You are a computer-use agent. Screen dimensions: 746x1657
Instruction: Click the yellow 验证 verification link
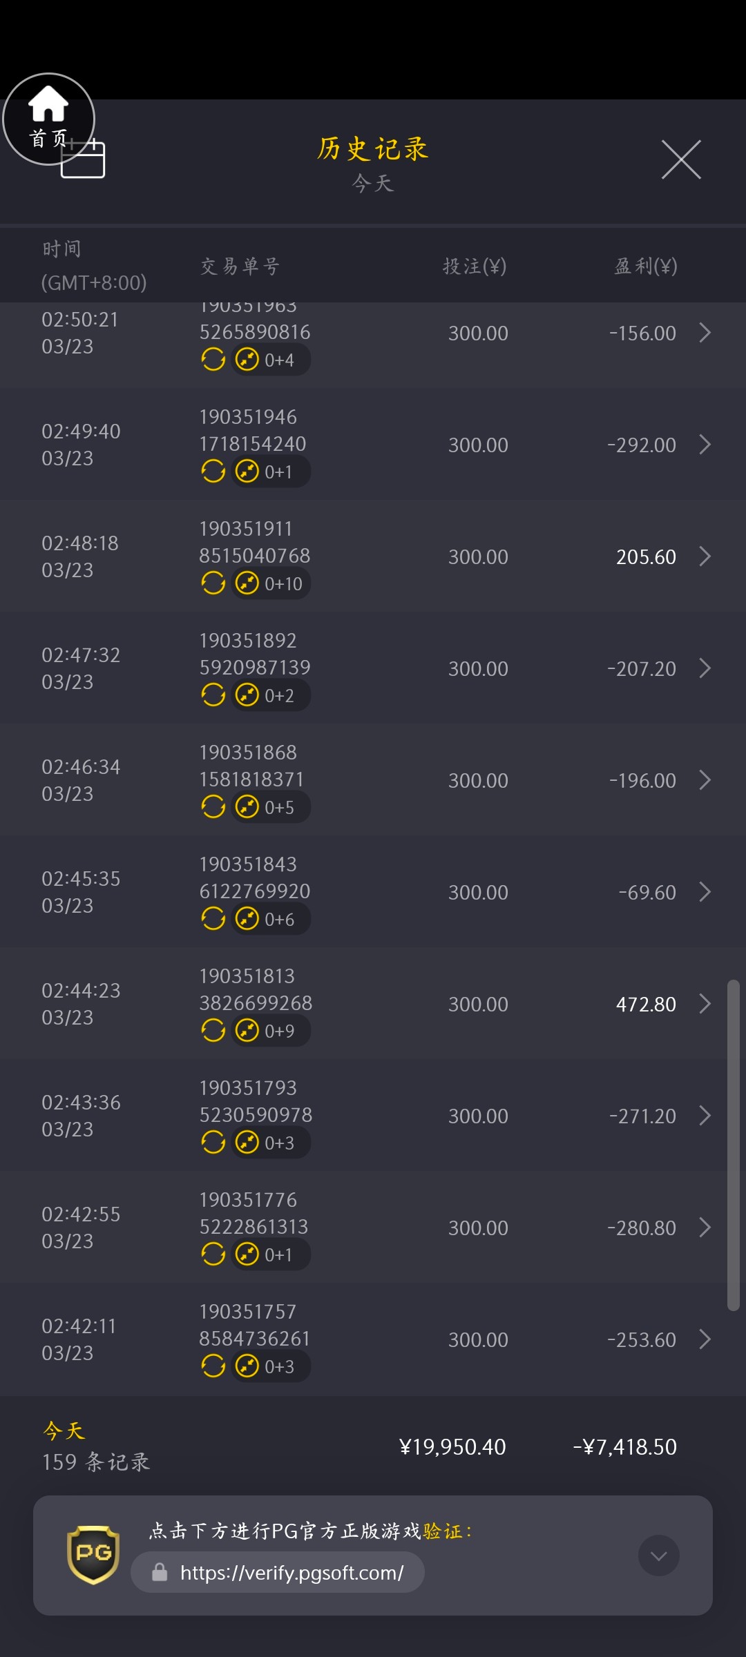tap(443, 1531)
